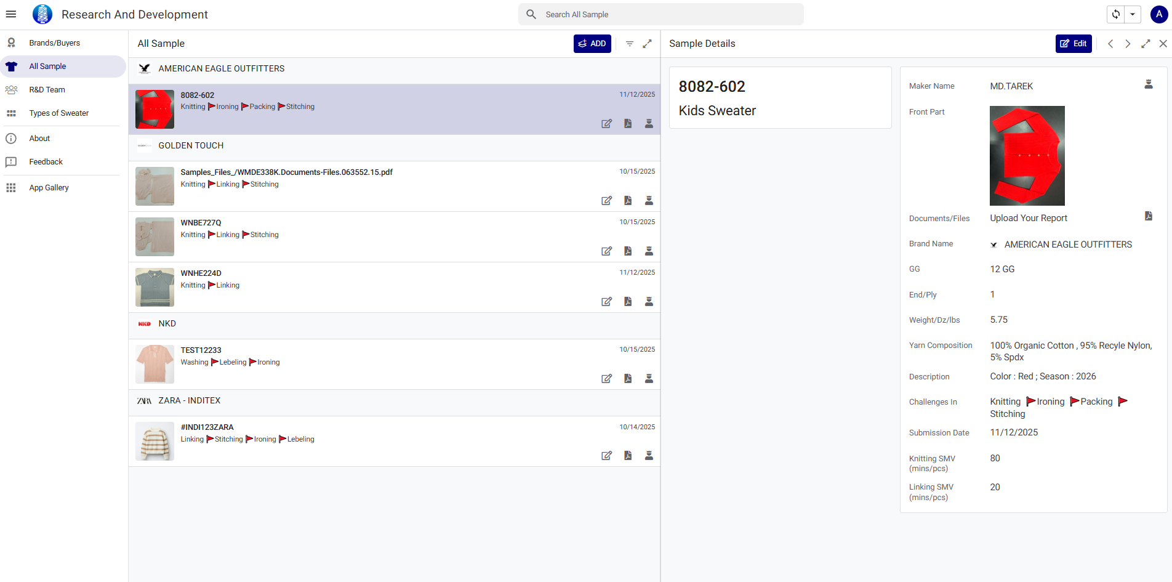Go to previous sample with left chevron
Image resolution: width=1172 pixels, height=582 pixels.
[x=1110, y=44]
